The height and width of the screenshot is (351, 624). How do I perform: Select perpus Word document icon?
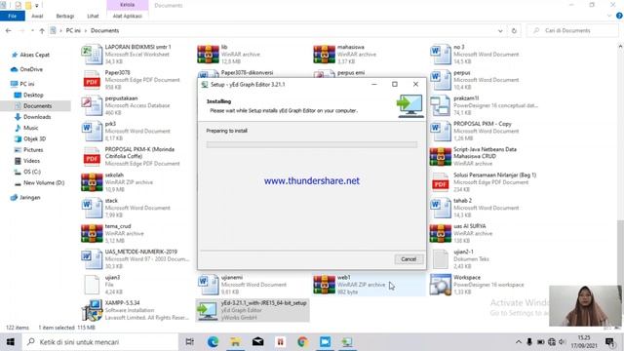[441, 80]
